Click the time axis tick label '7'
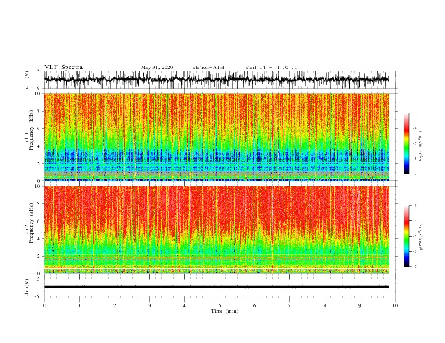The image size is (445, 343). coord(290,305)
